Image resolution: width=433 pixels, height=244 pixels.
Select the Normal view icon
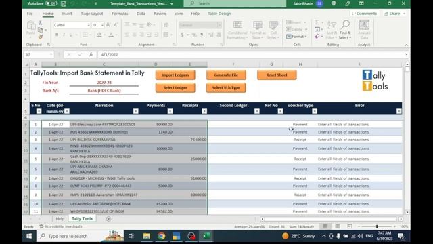325,226
